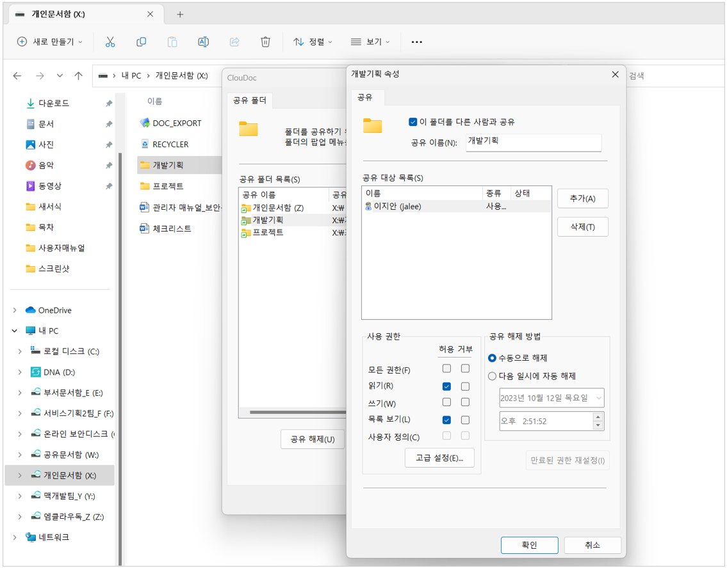Open the 동영상 quick access folder
This screenshot has width=727, height=568.
(49, 186)
